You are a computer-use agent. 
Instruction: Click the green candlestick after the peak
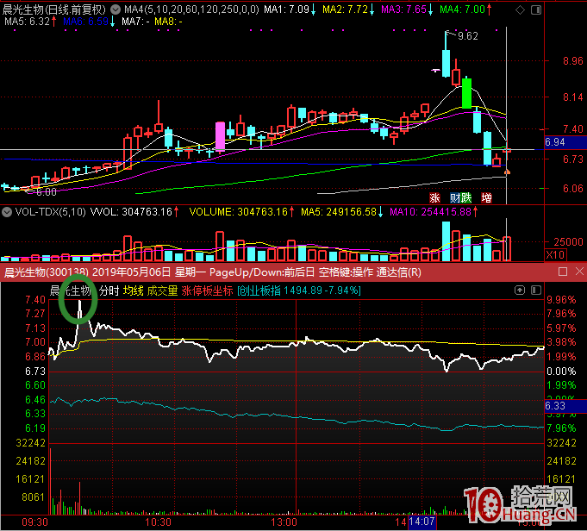[x=466, y=92]
